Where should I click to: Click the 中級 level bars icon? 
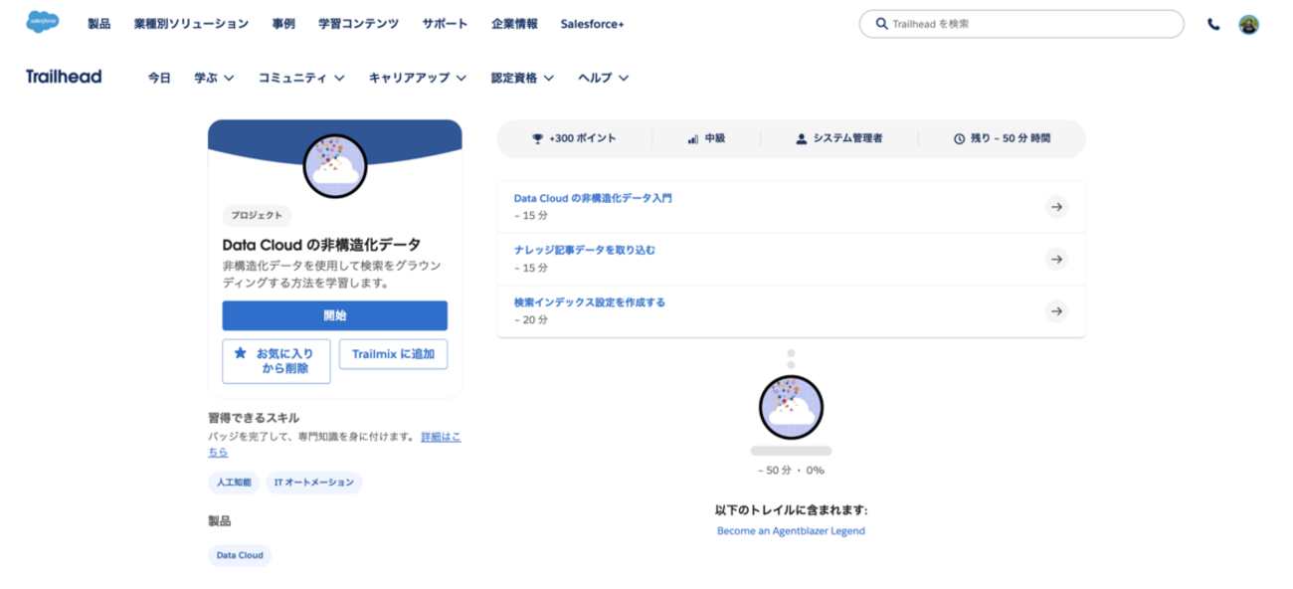point(692,139)
